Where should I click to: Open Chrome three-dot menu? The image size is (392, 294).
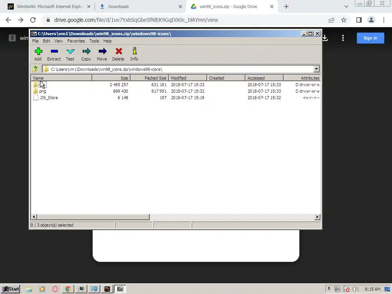coord(384,20)
